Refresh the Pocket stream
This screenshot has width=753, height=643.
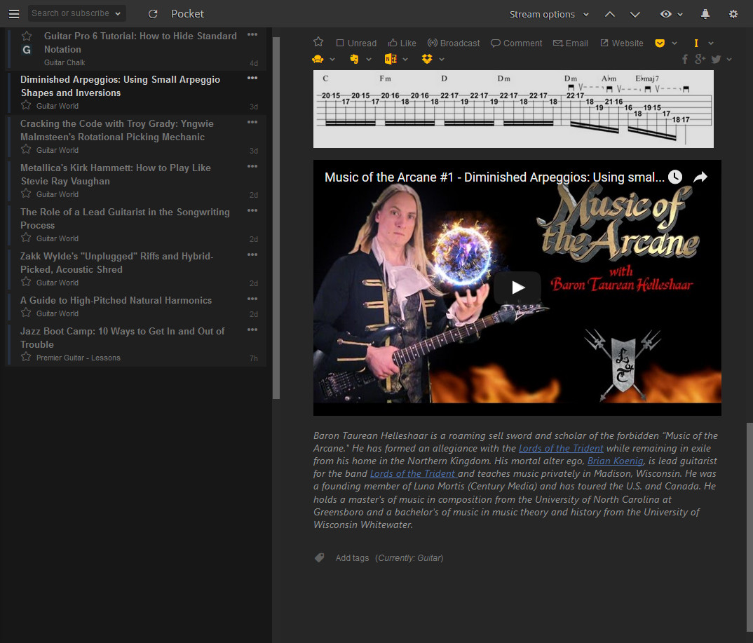click(x=153, y=14)
